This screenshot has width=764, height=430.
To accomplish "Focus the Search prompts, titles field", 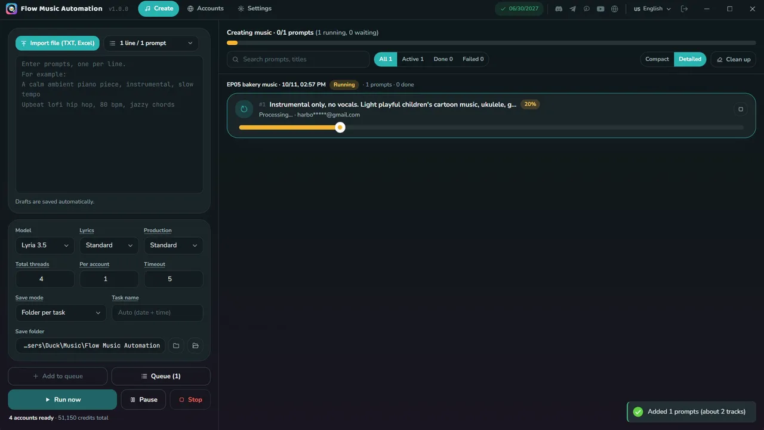I will click(x=298, y=59).
